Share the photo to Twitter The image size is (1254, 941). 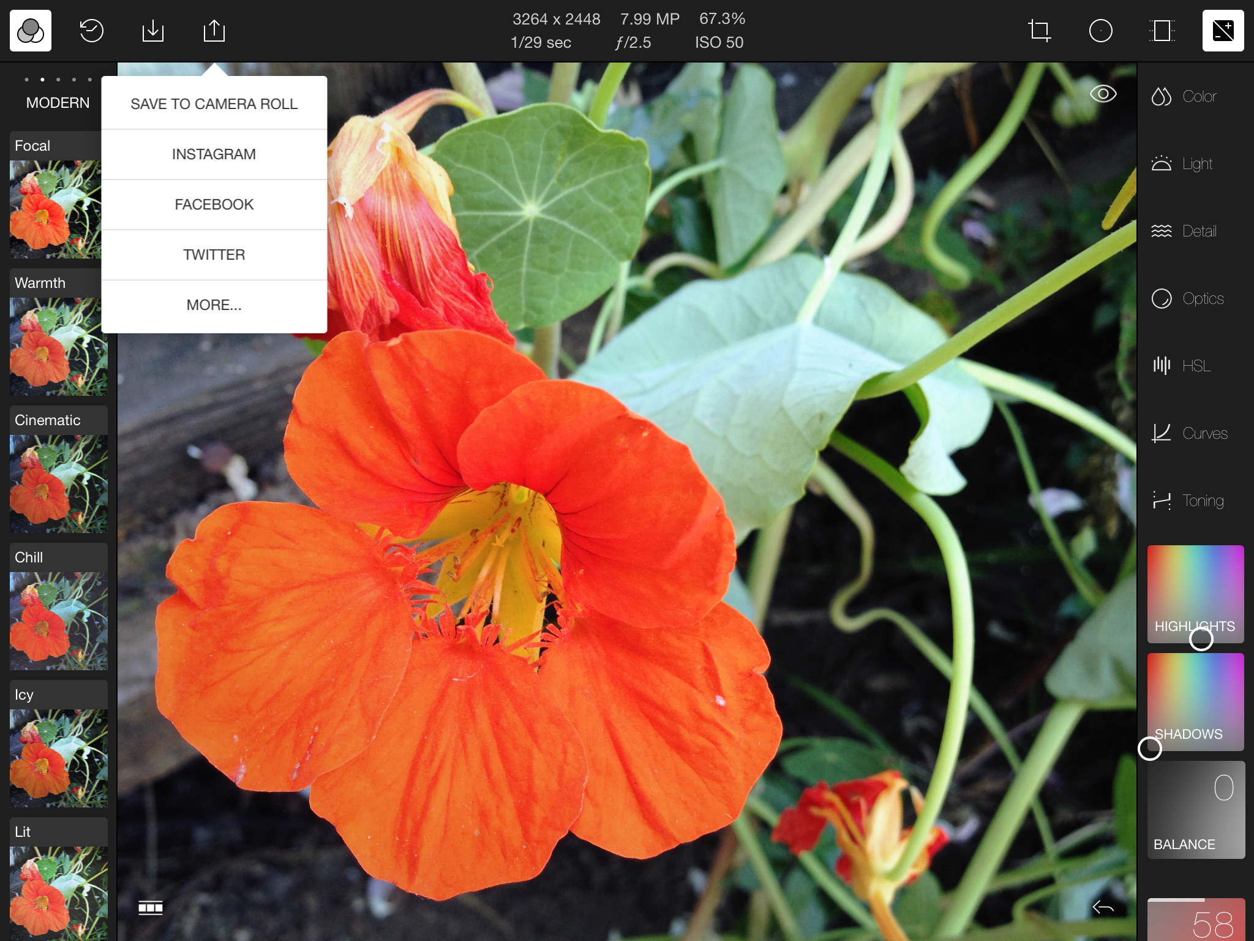tap(214, 254)
